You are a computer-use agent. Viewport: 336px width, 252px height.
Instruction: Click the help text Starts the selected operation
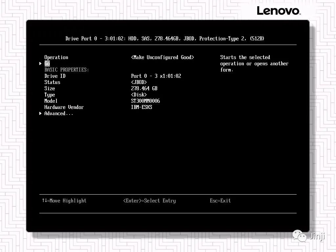[x=254, y=63]
